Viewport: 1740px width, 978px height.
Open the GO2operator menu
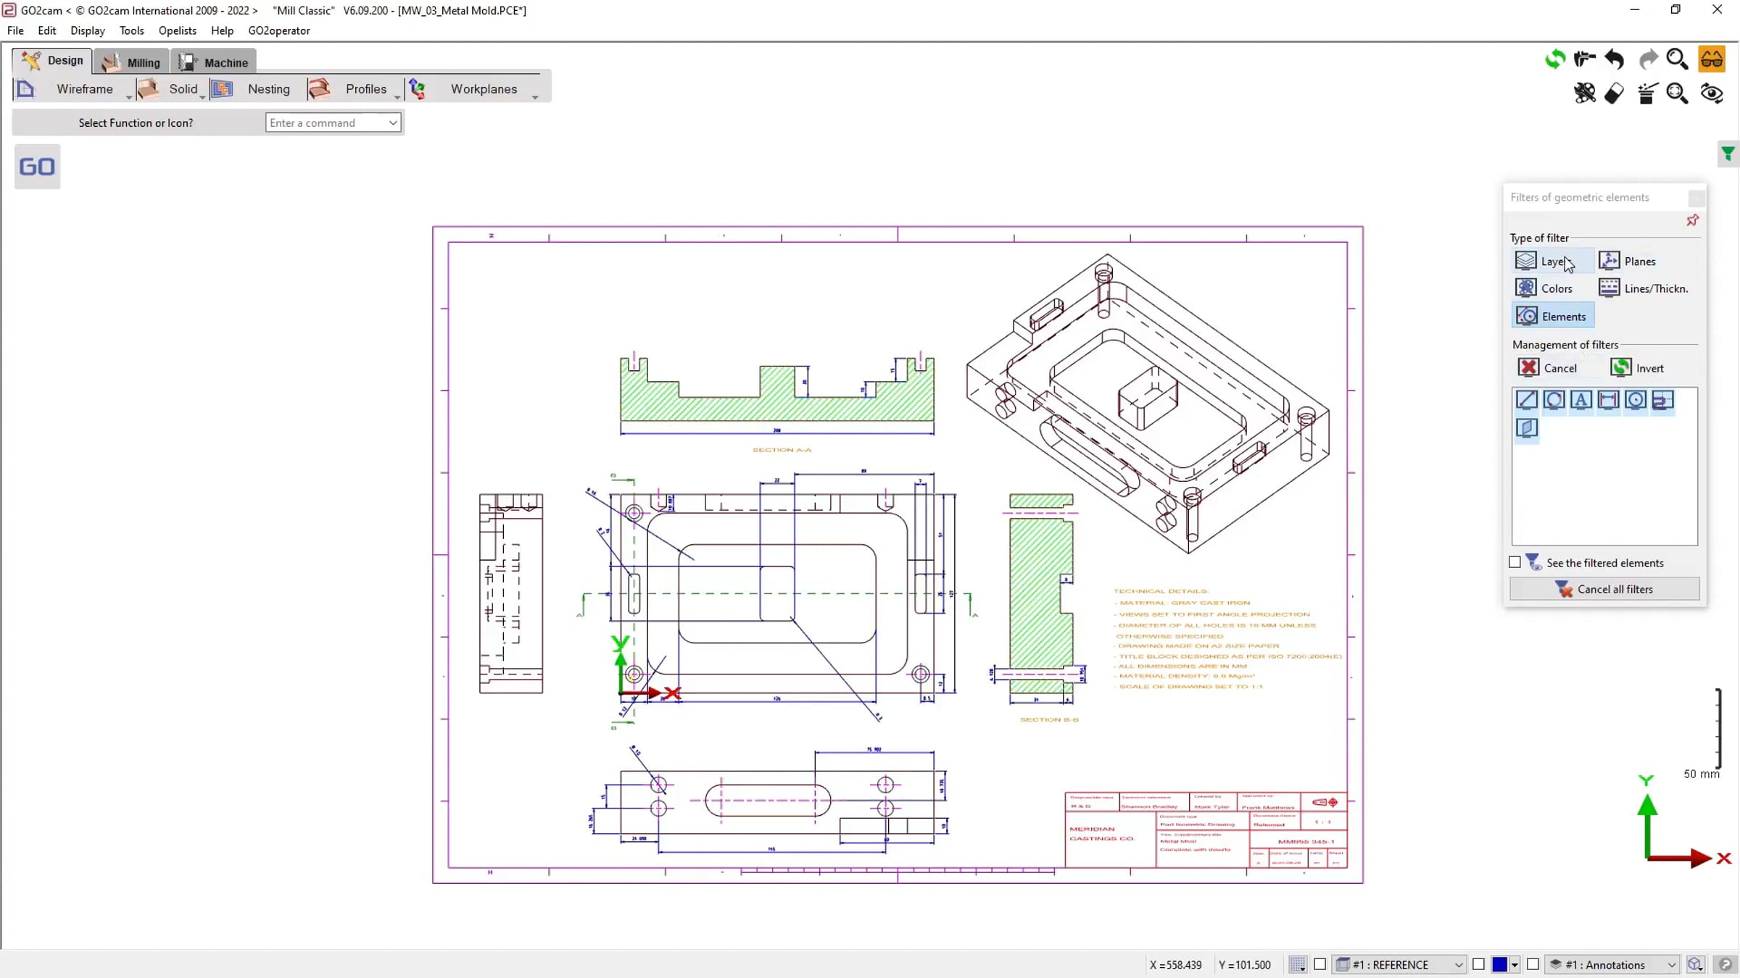tap(279, 30)
